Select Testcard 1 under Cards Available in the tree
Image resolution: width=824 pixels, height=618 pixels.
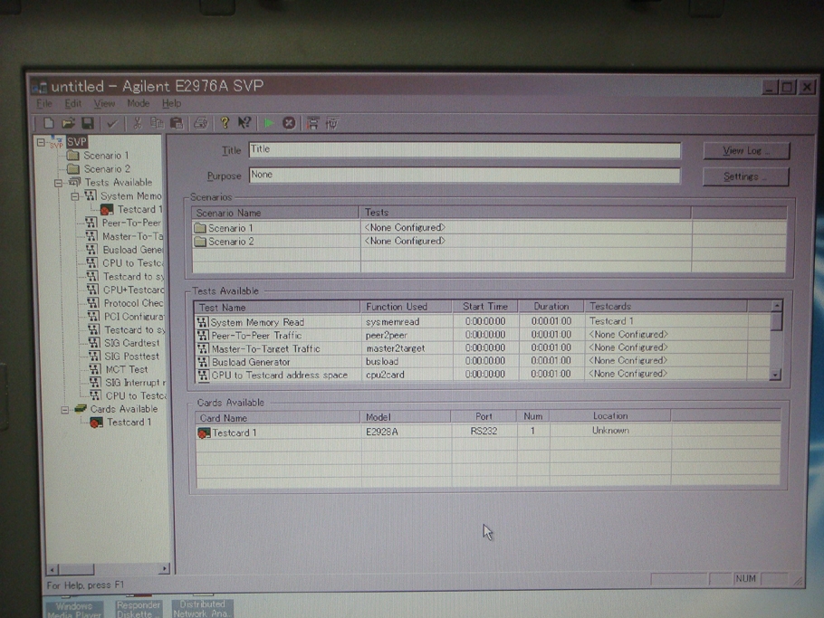coord(129,423)
